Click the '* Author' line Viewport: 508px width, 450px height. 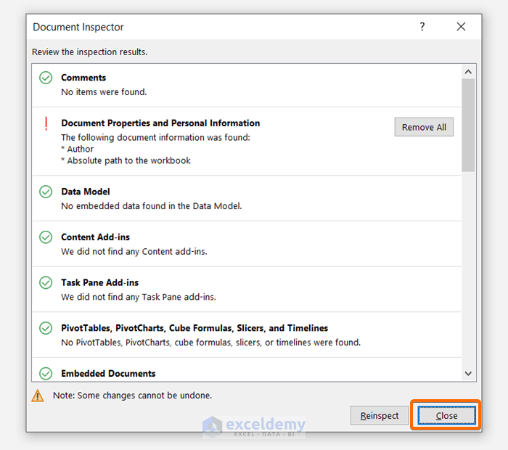pos(78,149)
